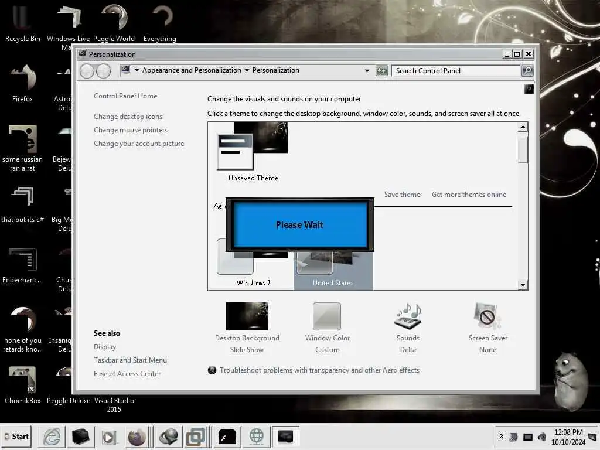Viewport: 600px width, 450px height.
Task: Click the network monitor tray icon
Action: pyautogui.click(x=528, y=437)
